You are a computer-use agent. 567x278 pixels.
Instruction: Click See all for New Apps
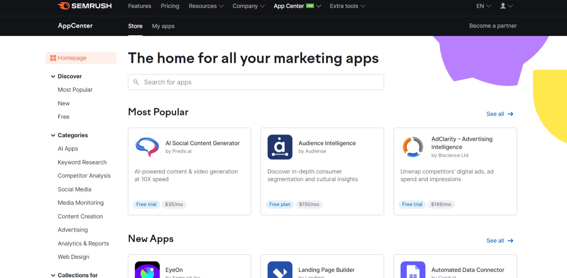tap(500, 240)
